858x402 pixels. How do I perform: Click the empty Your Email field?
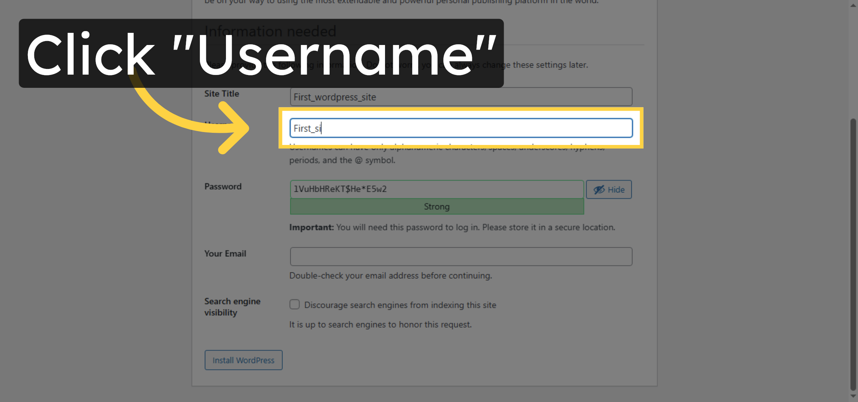[460, 256]
